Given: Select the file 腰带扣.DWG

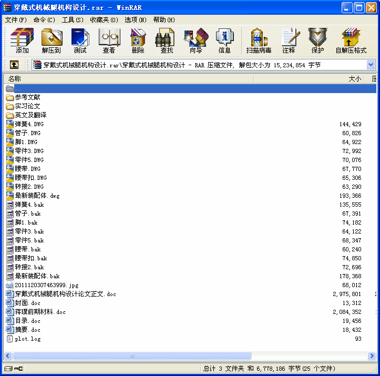Looking at the screenshot, I should pos(26,178).
